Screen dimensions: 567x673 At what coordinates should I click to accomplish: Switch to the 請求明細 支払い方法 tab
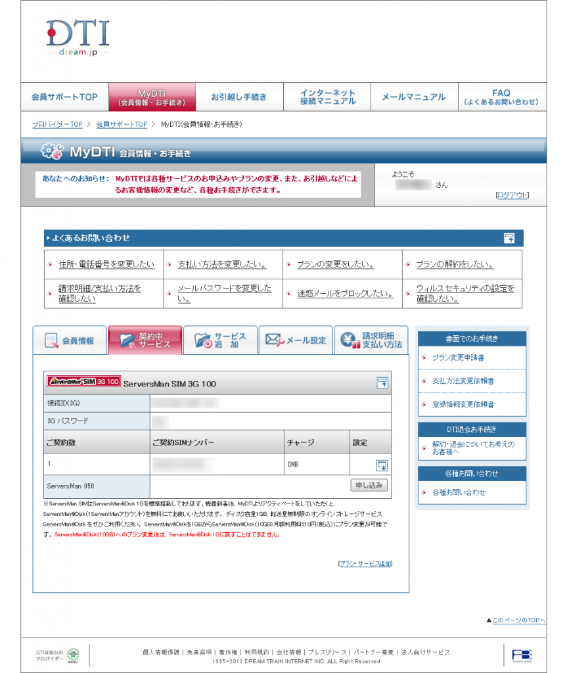point(371,340)
